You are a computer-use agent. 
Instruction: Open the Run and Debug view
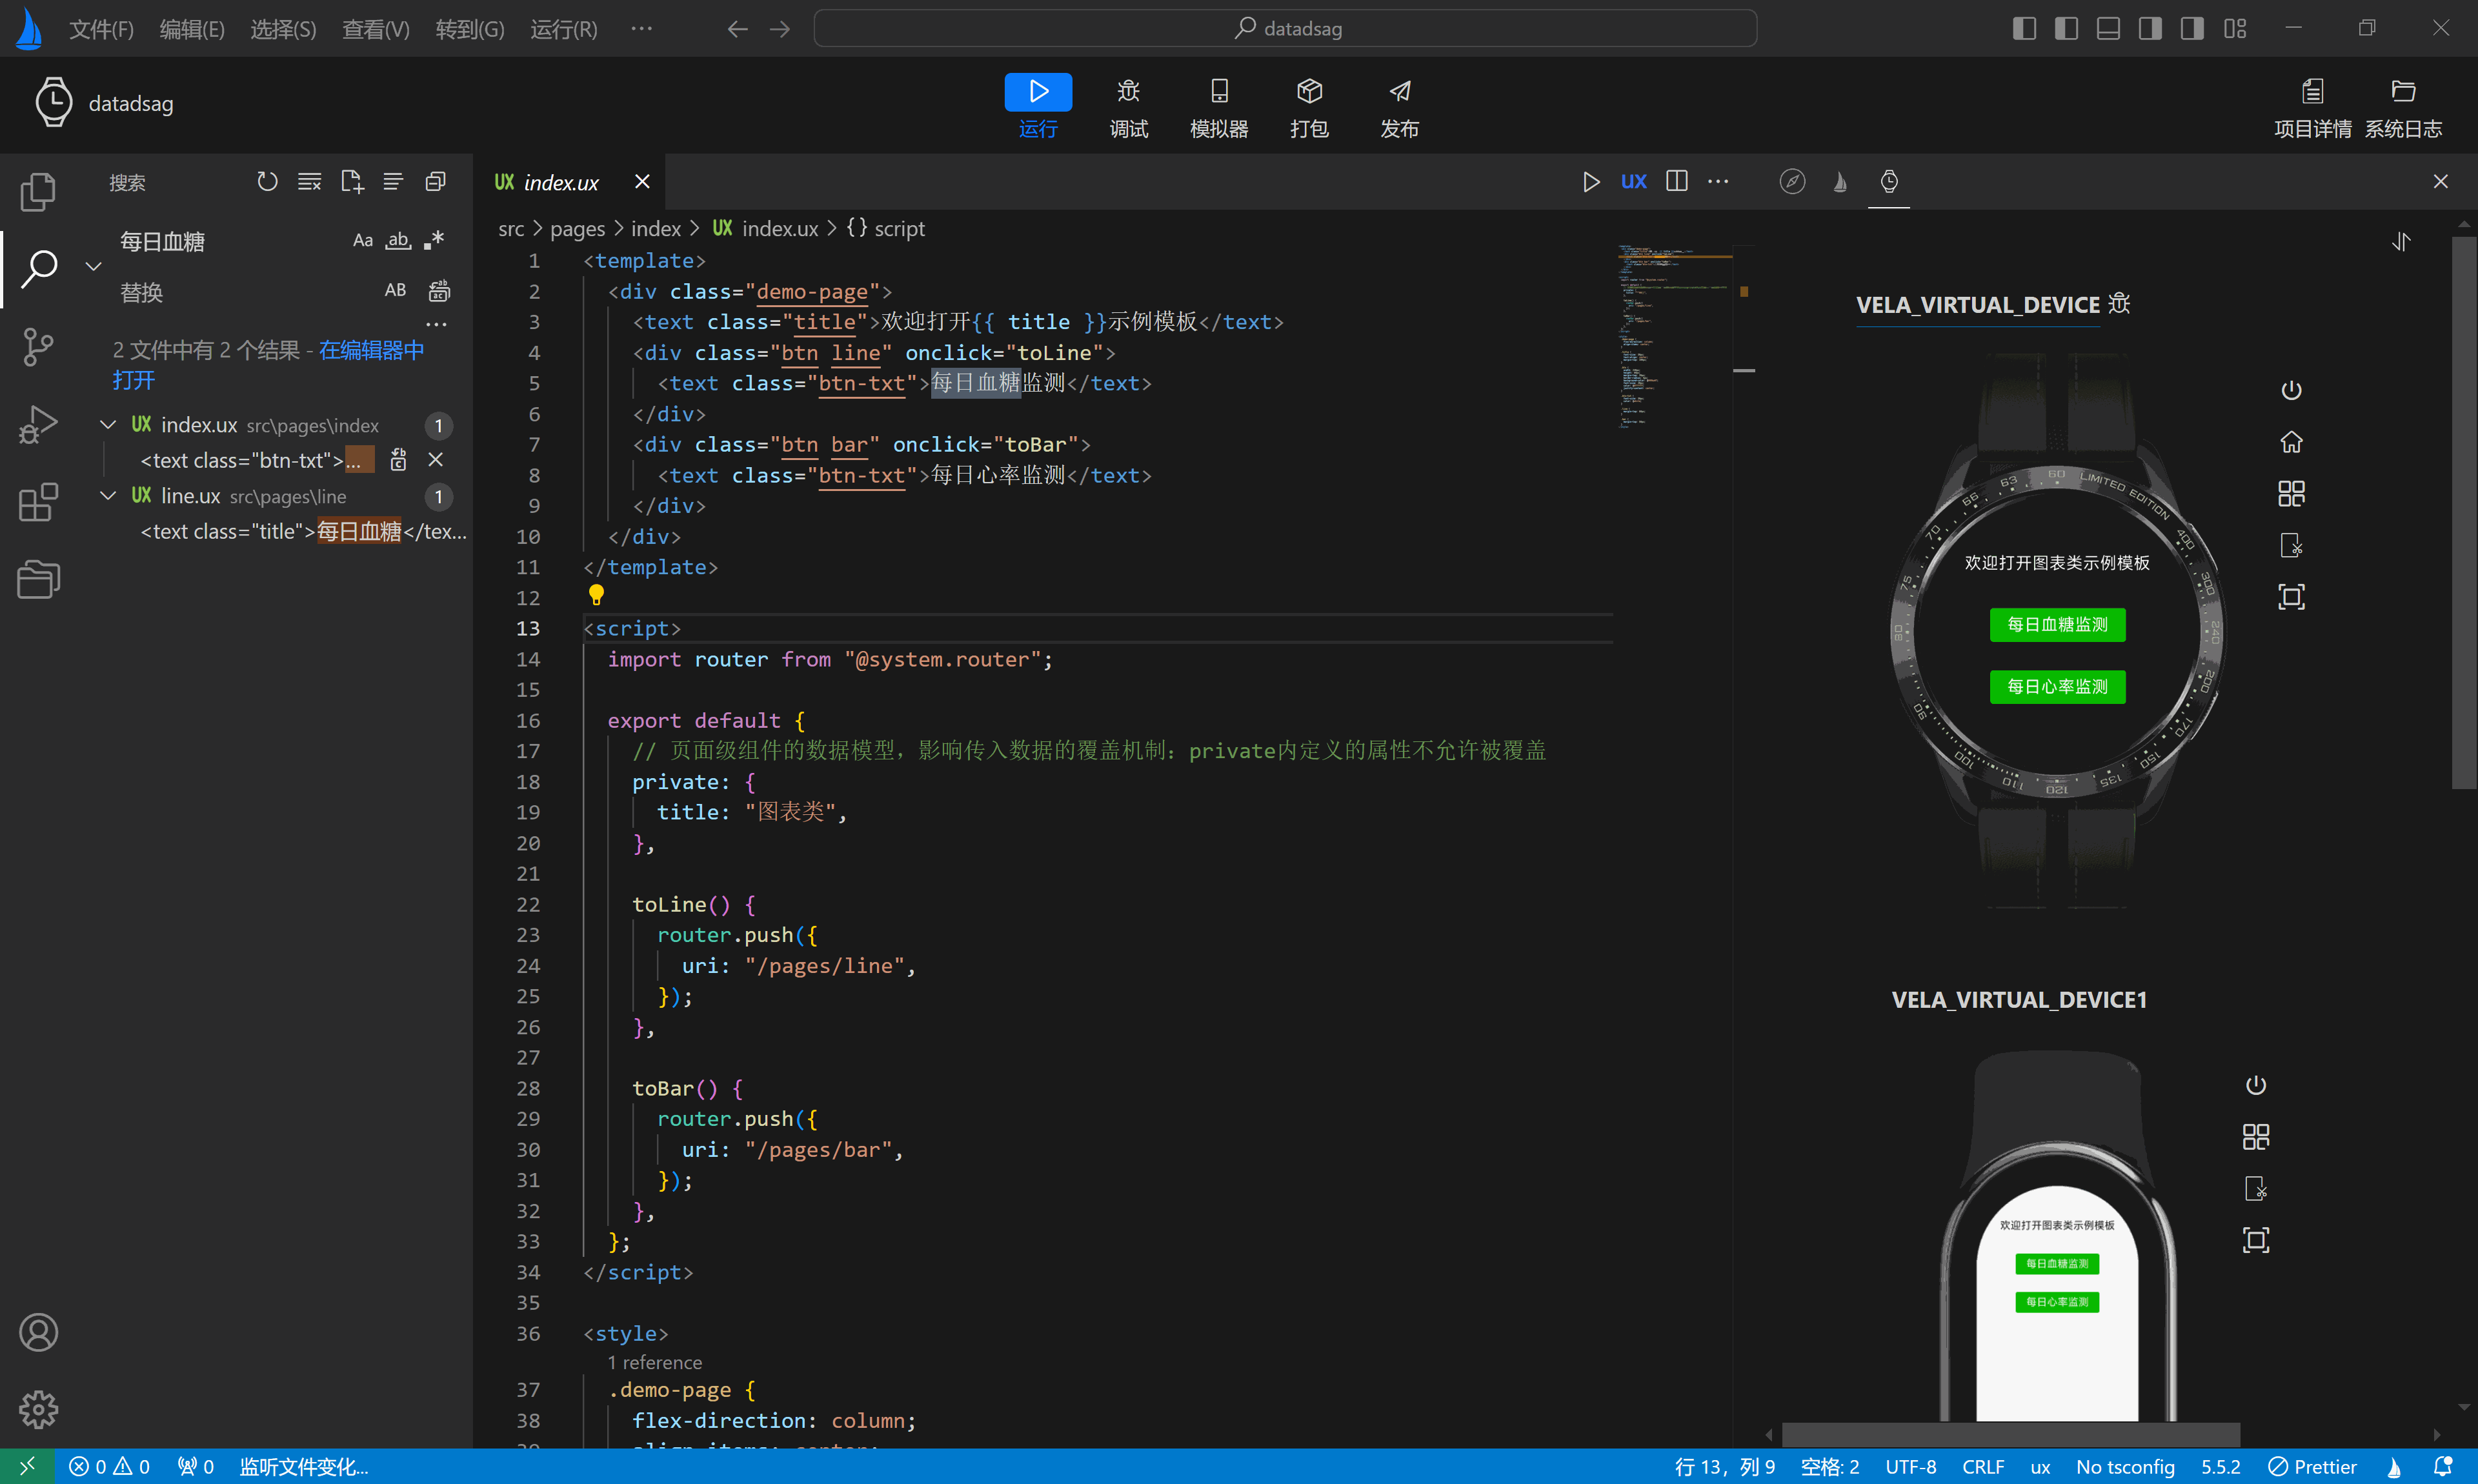click(x=38, y=424)
